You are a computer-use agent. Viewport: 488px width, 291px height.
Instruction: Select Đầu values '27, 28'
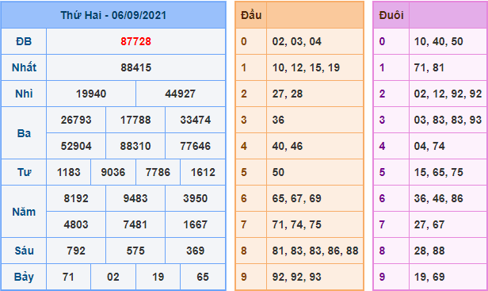[288, 94]
